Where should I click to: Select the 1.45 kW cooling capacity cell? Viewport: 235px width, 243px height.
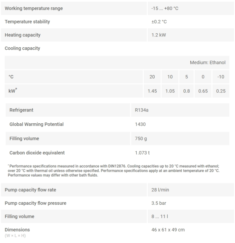point(152,91)
